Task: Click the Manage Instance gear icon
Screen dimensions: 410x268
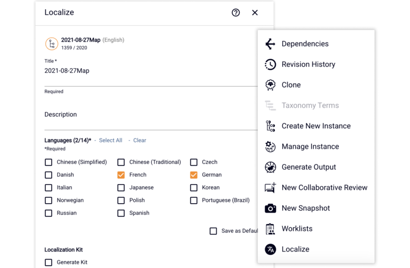Action: point(270,147)
